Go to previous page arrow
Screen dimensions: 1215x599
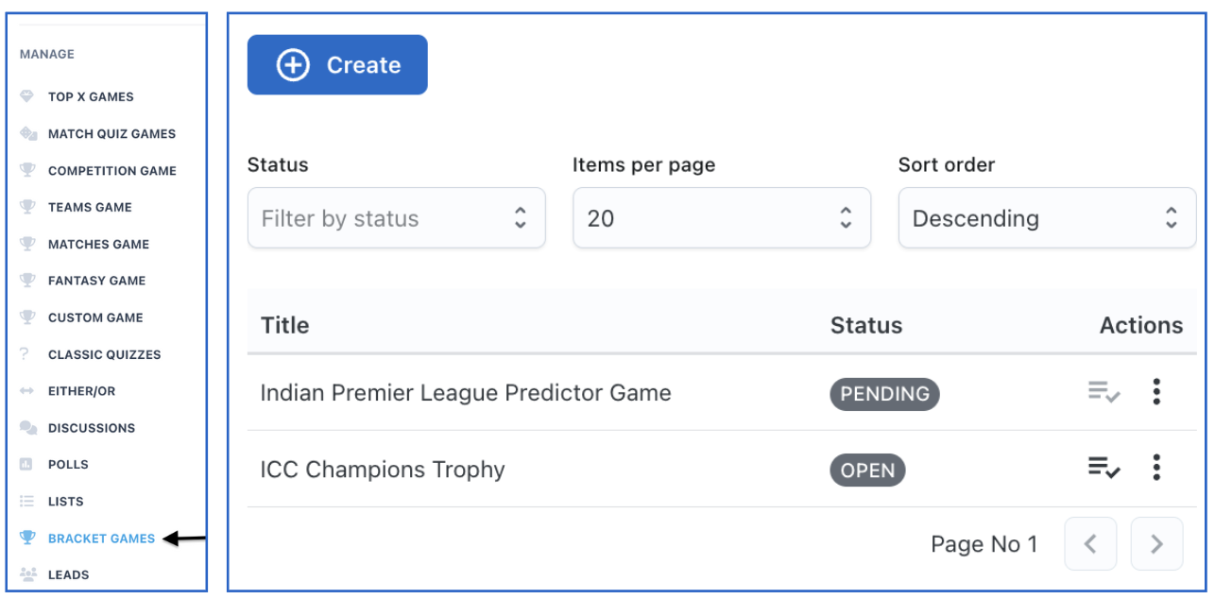[x=1090, y=544]
